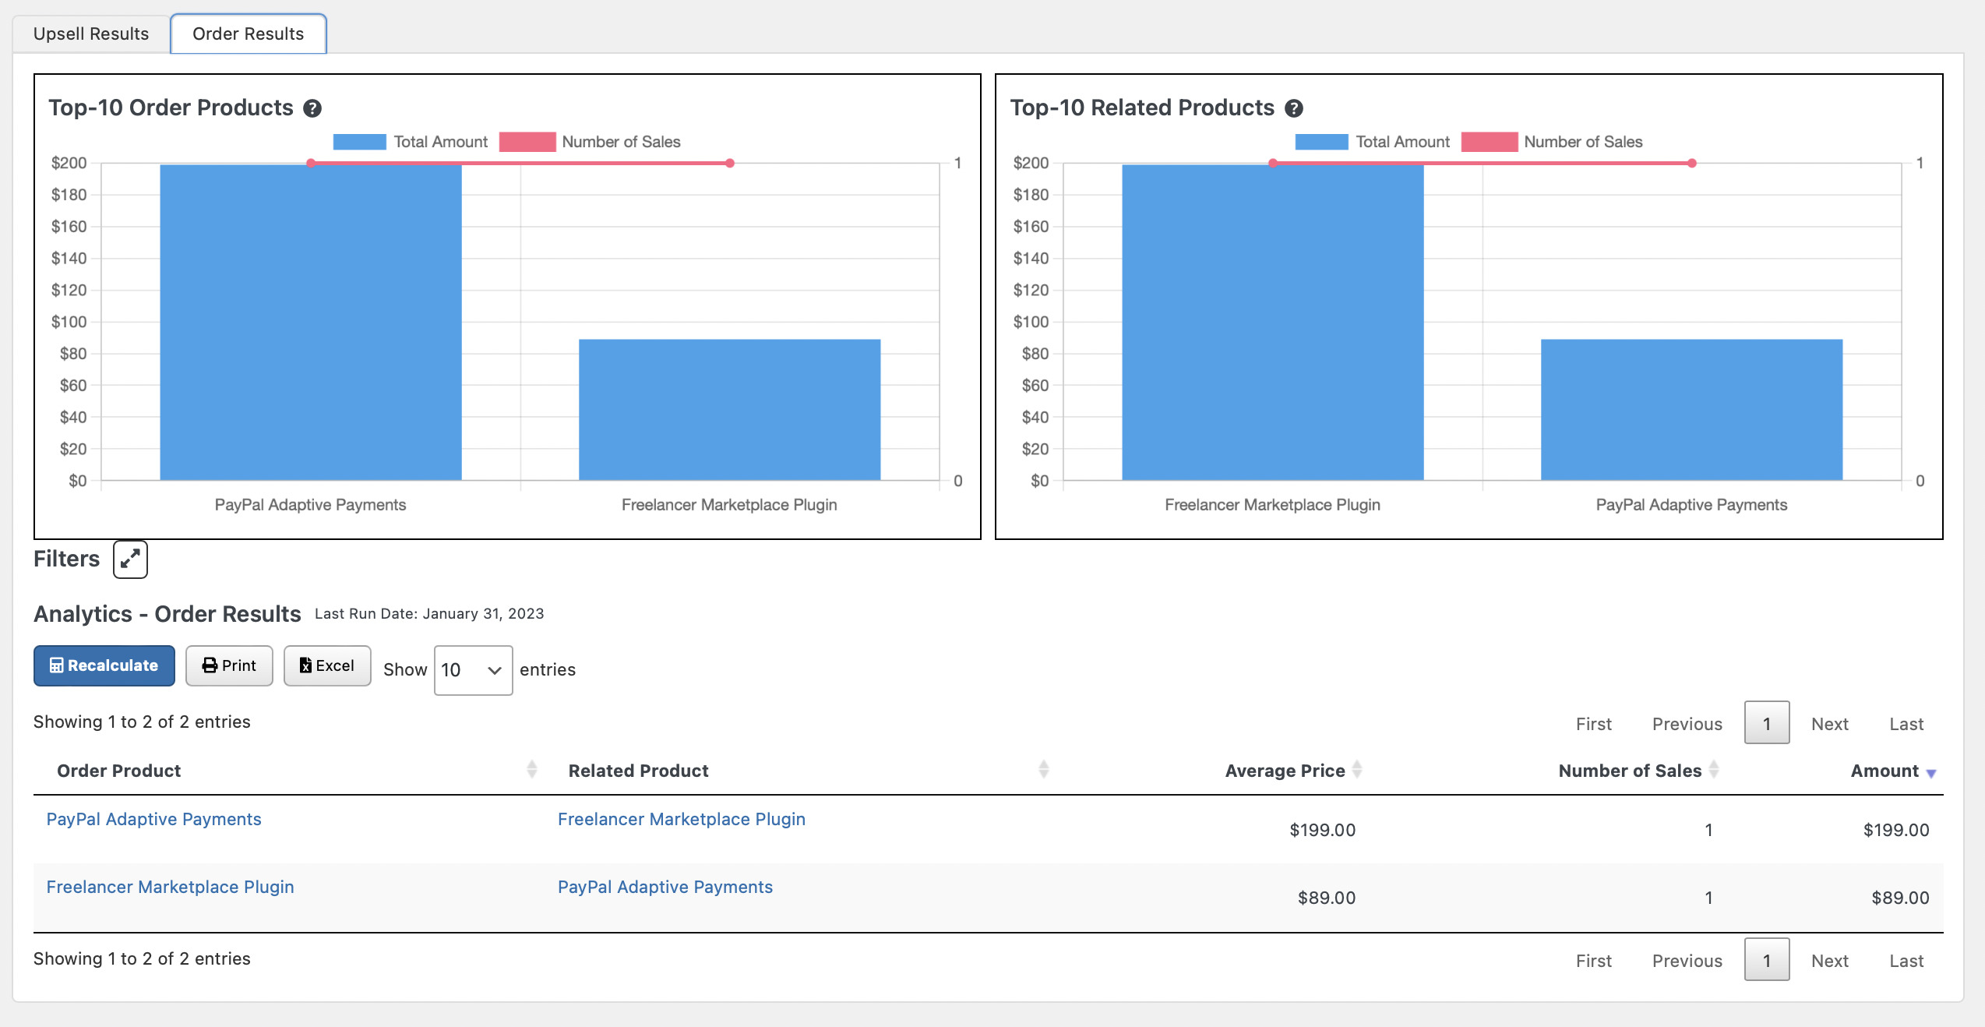The height and width of the screenshot is (1027, 1985).
Task: Go to Next page in top pagination
Action: [x=1830, y=724]
